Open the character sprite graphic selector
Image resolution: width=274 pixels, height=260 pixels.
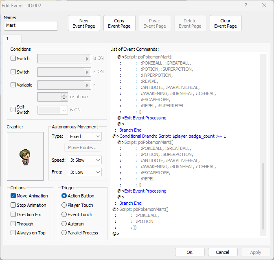pyautogui.click(x=25, y=156)
